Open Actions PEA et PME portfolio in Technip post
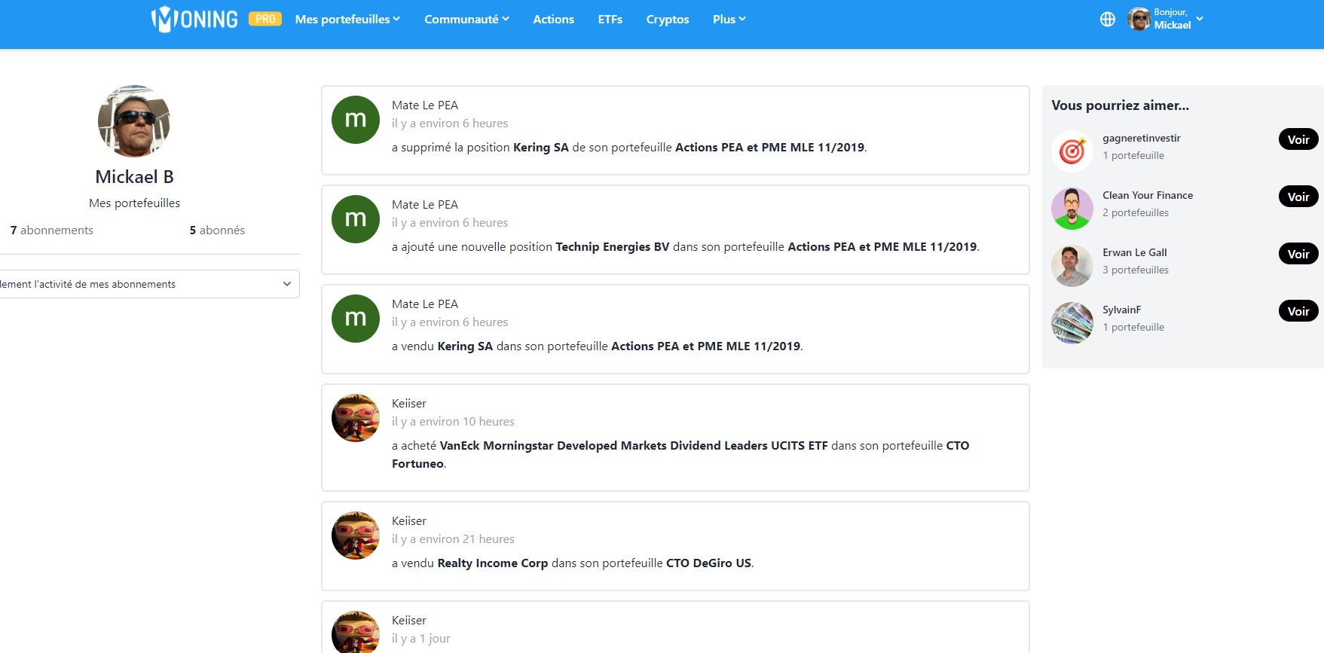1324x653 pixels. (882, 246)
